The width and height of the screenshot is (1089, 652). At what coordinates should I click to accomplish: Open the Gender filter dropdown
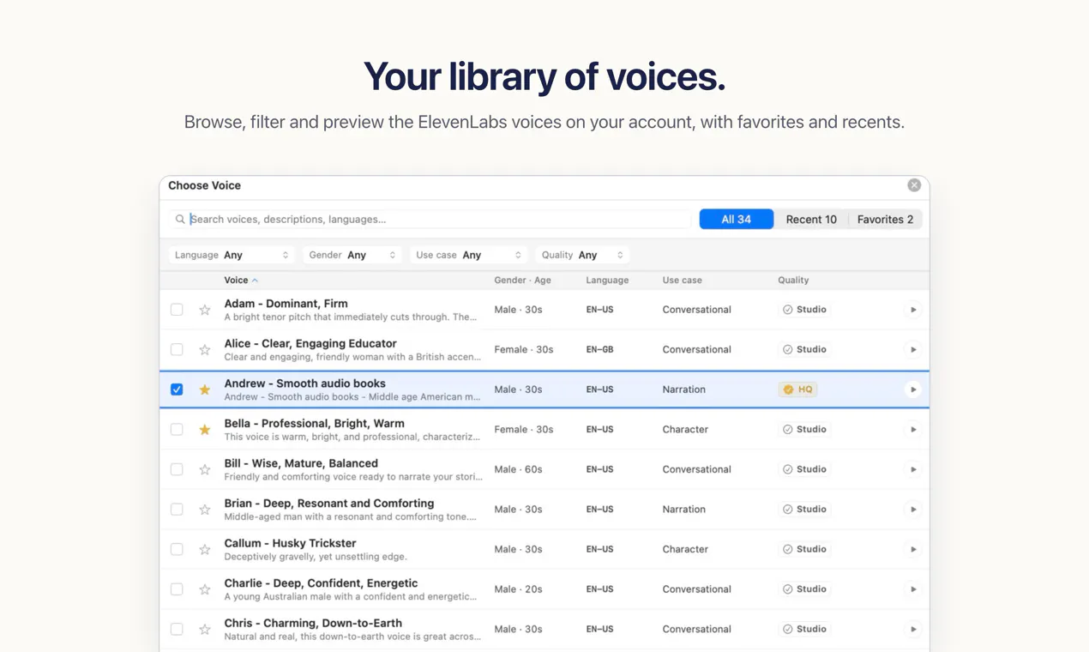(352, 255)
